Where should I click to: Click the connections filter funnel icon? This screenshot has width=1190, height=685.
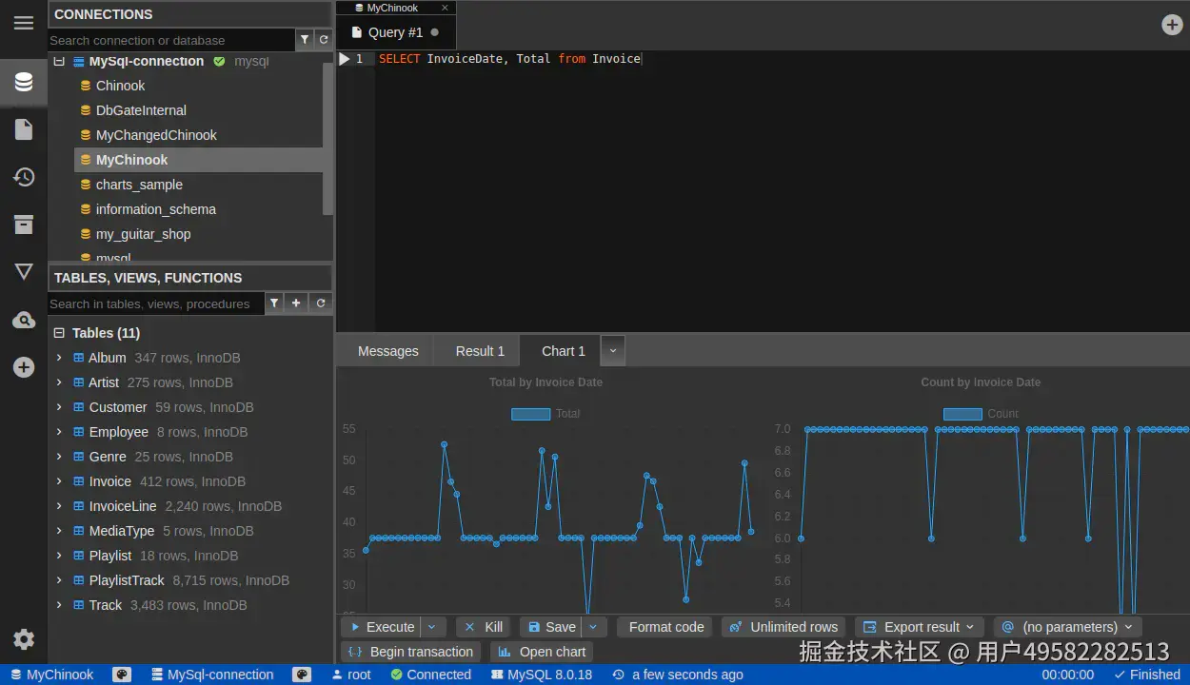coord(305,40)
